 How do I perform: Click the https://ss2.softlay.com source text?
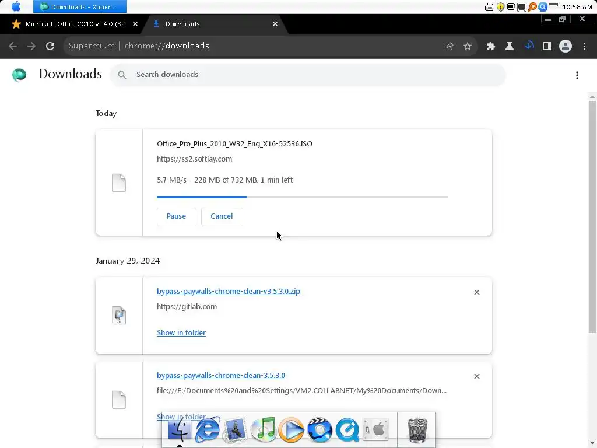[x=194, y=159]
